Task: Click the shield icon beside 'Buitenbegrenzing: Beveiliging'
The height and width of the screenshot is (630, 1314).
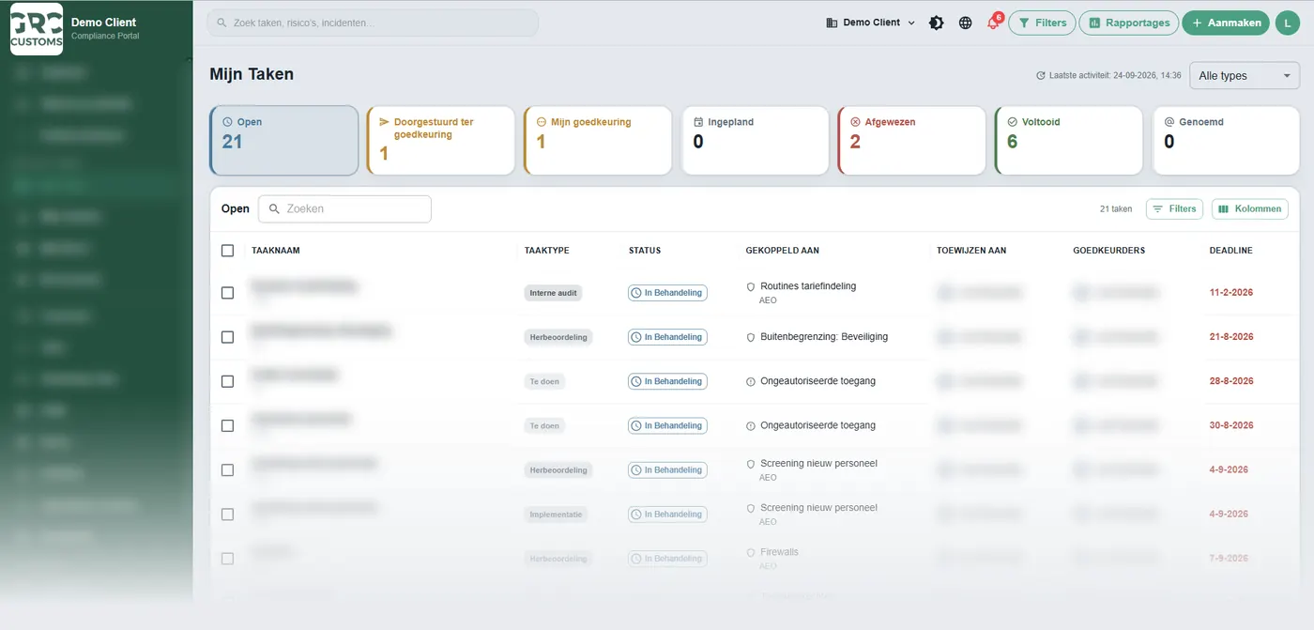Action: (751, 337)
